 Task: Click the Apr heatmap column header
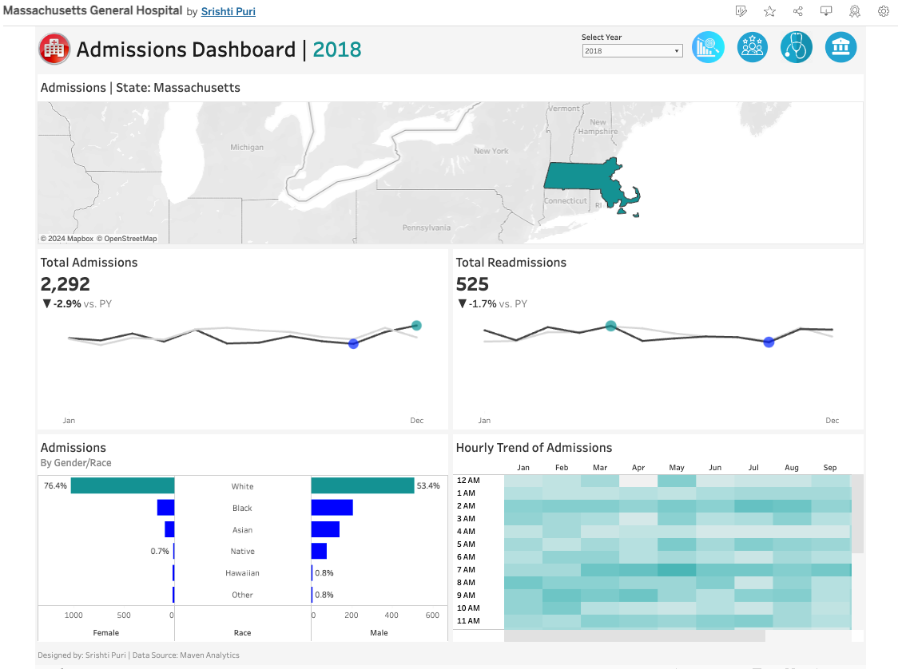pos(638,468)
